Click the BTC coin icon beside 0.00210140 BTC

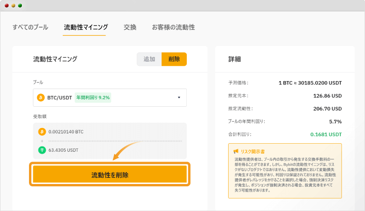(x=42, y=132)
